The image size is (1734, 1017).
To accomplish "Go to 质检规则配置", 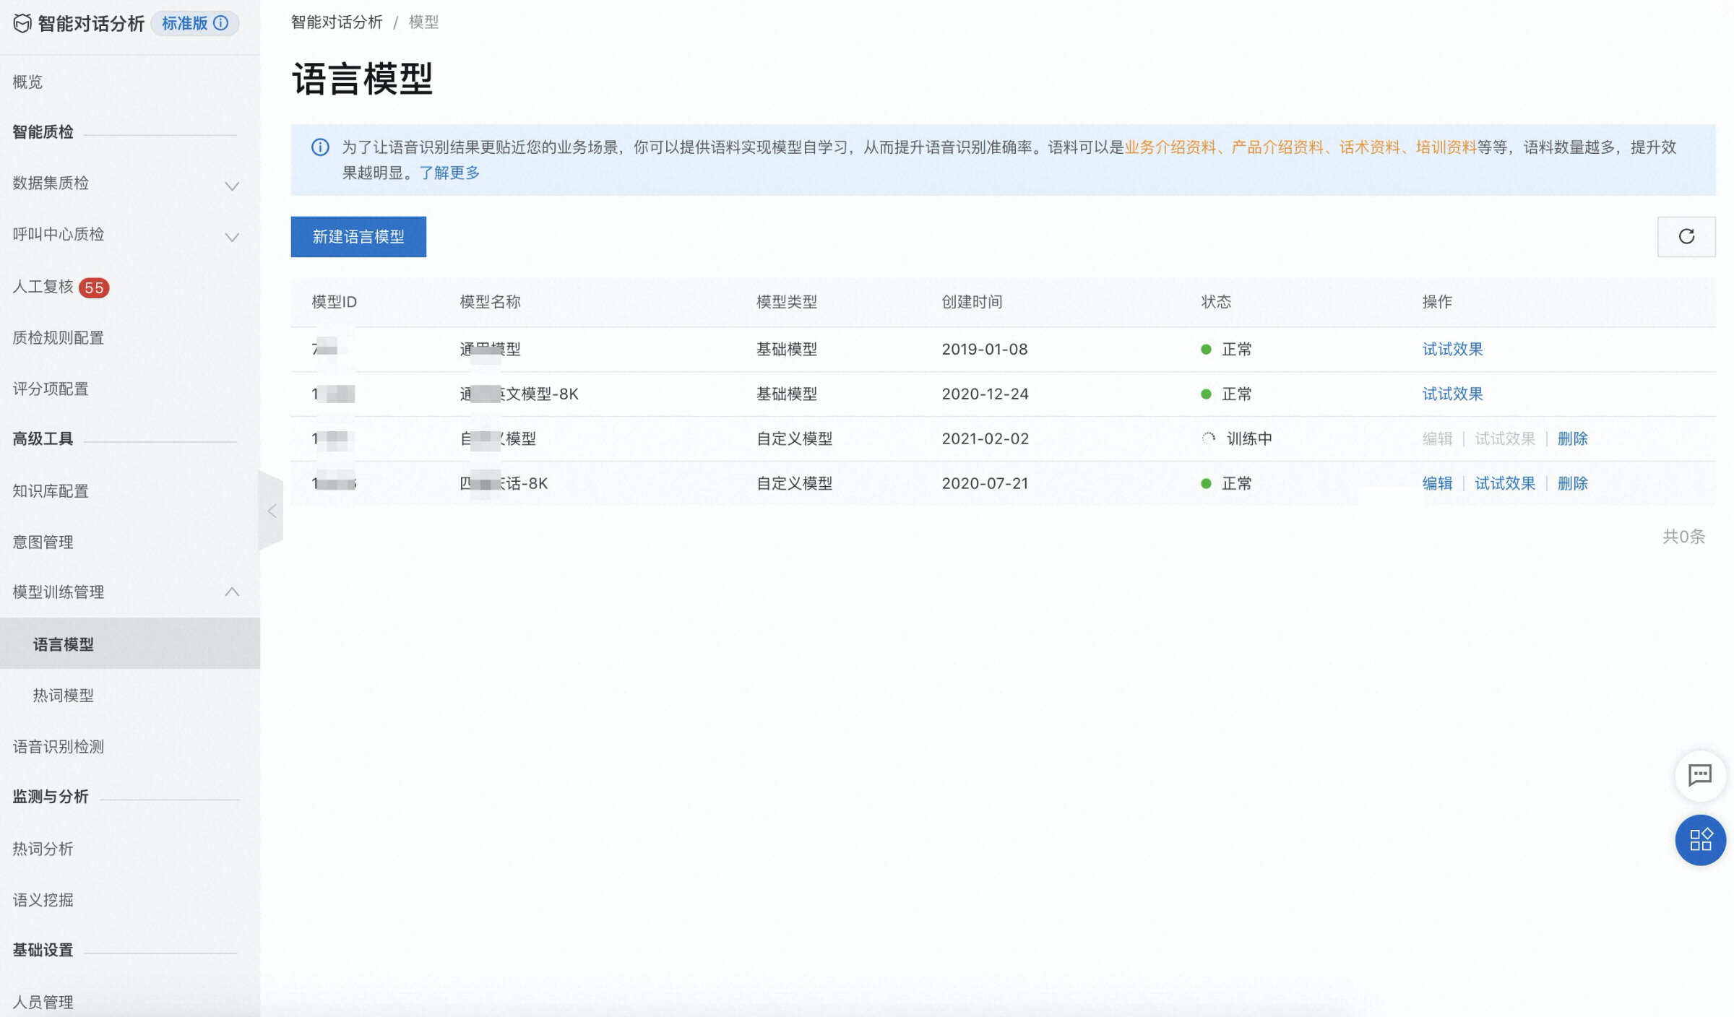I will 59,337.
